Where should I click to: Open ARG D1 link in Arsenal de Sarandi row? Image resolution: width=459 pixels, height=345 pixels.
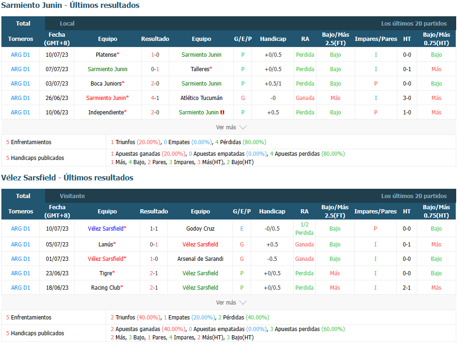(20, 259)
